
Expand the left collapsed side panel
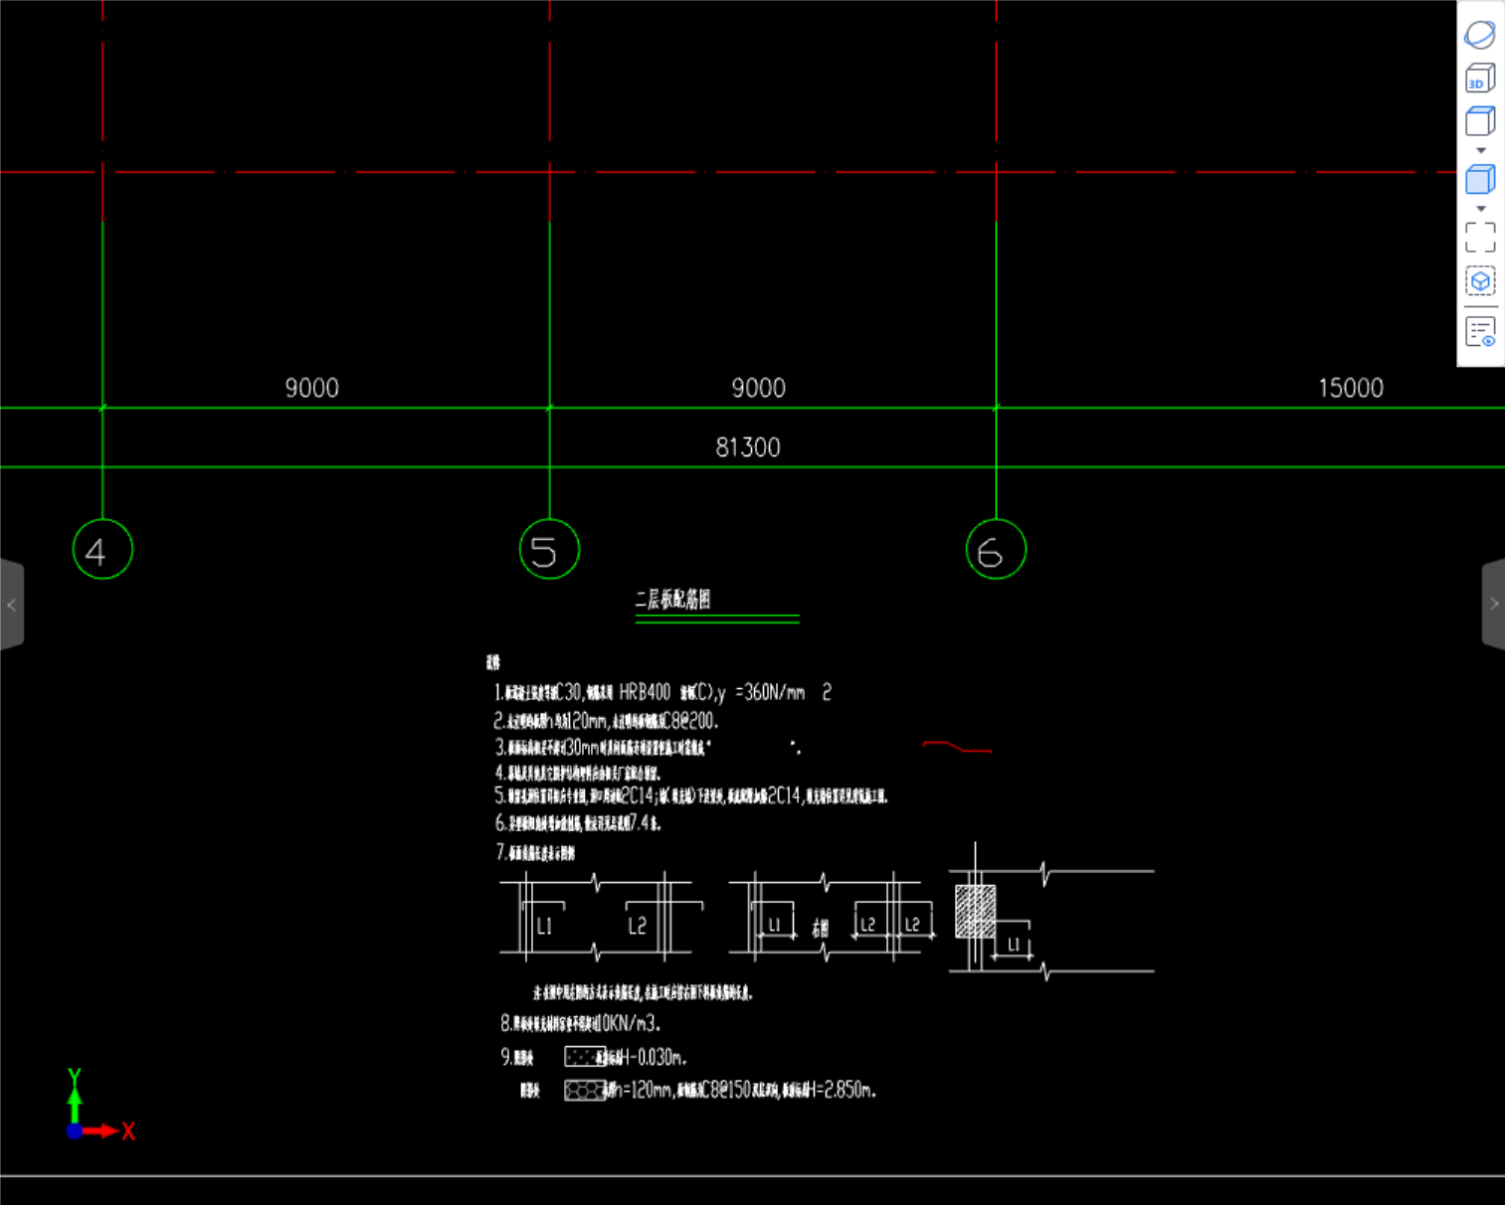point(11,604)
